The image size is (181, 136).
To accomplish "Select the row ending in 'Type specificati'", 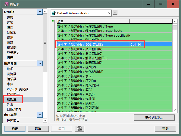I will point(114,35).
